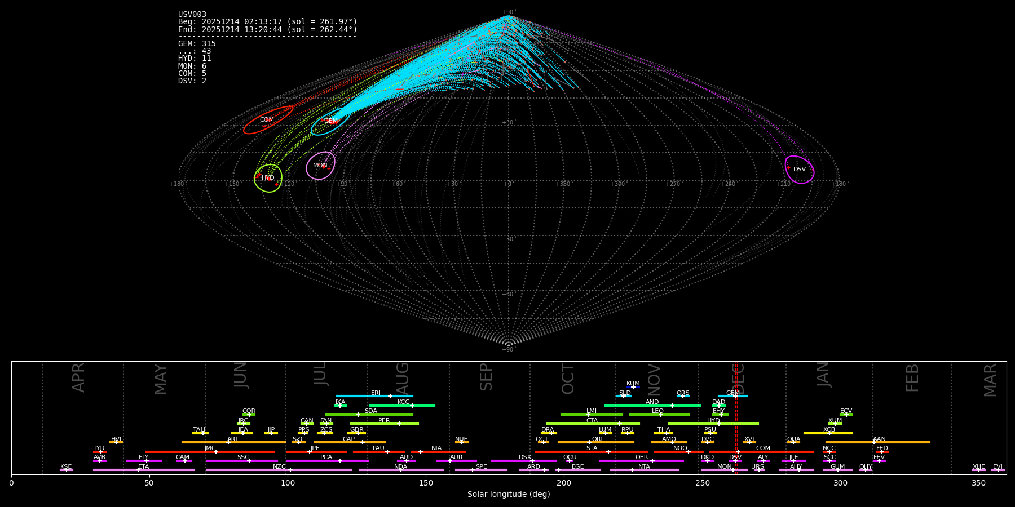Select the dark blue KUM shower bar
This screenshot has width=1015, height=507.
coord(633,387)
